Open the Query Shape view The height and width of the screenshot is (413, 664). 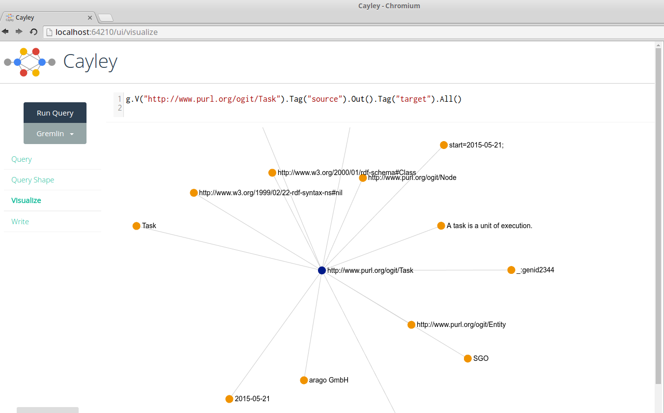[x=33, y=180]
